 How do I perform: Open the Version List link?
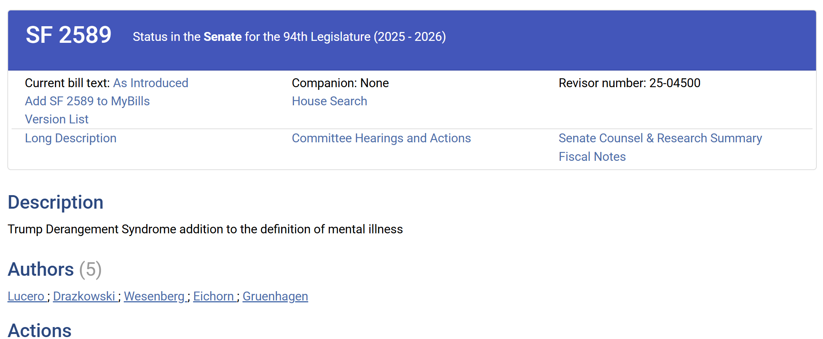click(x=57, y=119)
